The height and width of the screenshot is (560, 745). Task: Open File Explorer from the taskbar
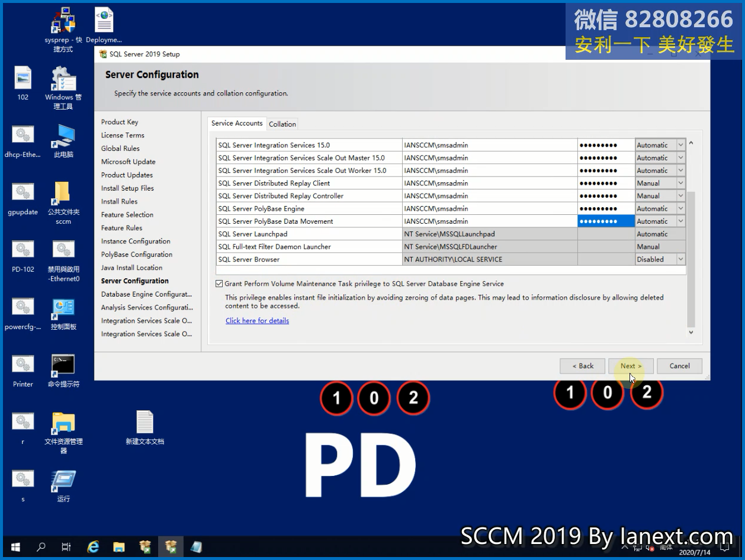pos(118,547)
